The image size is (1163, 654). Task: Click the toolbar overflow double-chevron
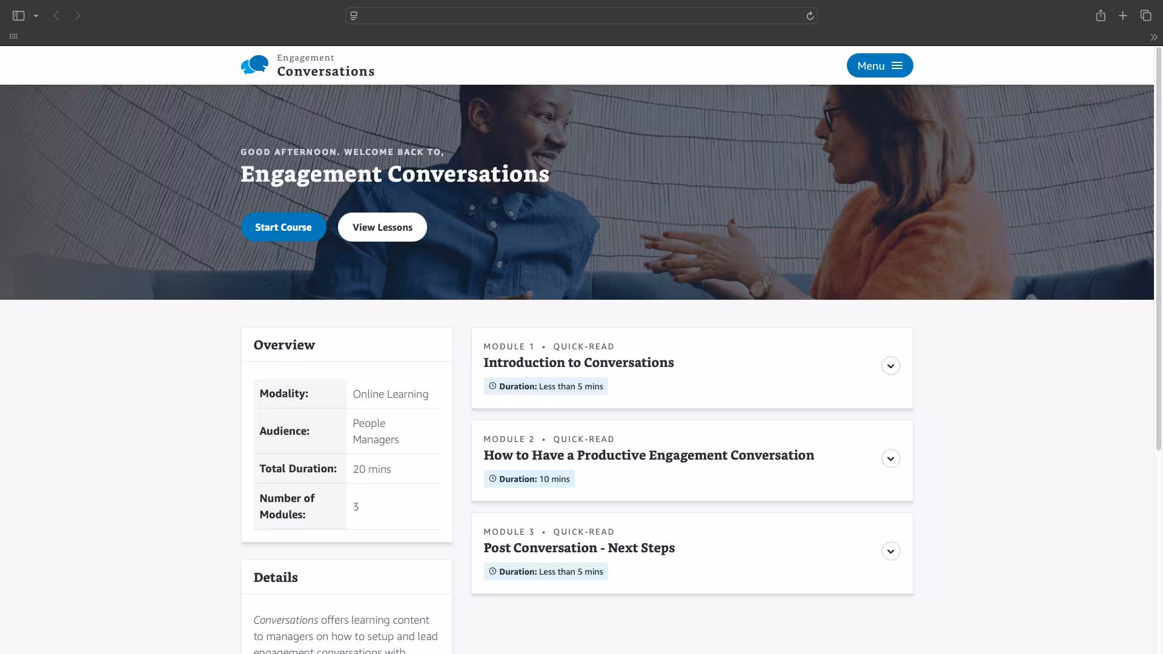1153,37
